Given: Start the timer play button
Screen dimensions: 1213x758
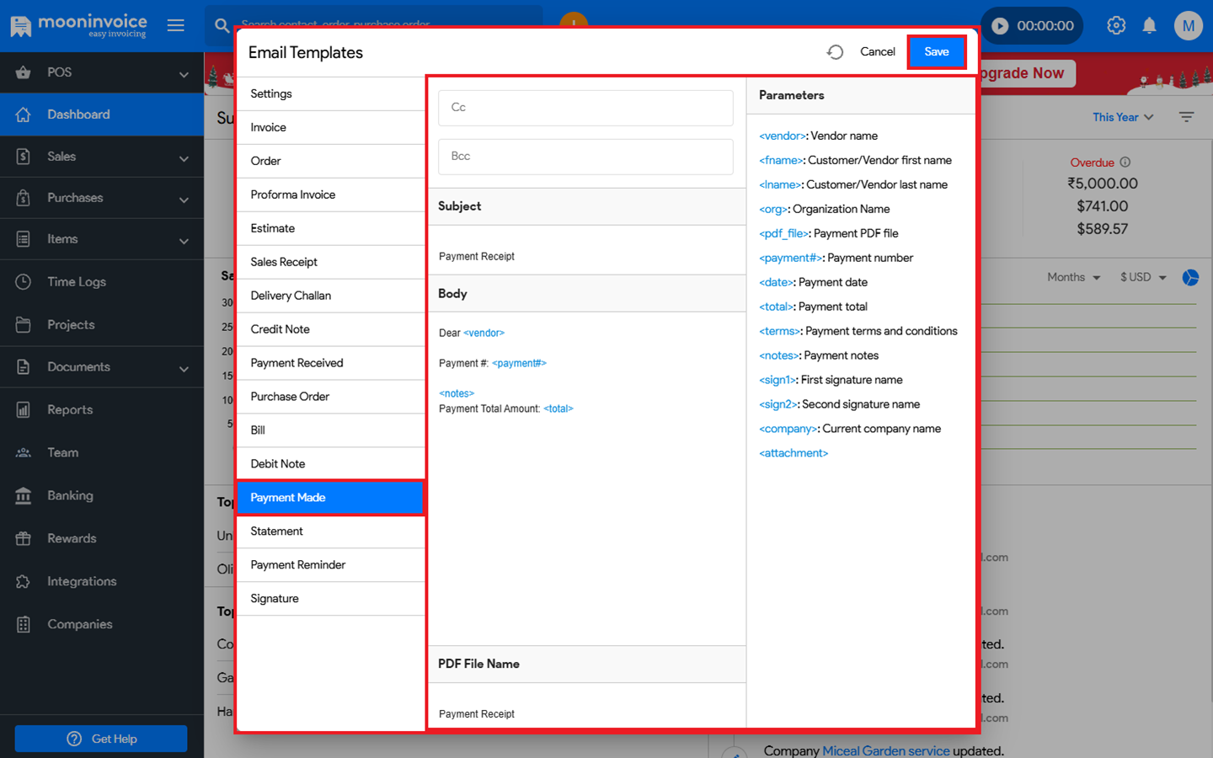Looking at the screenshot, I should (1000, 26).
